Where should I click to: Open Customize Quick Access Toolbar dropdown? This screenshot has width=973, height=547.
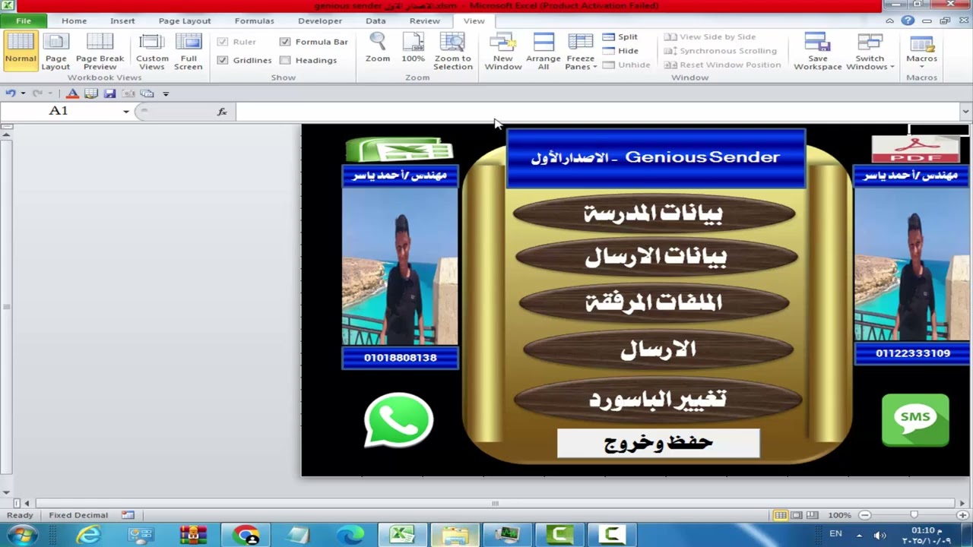point(166,93)
